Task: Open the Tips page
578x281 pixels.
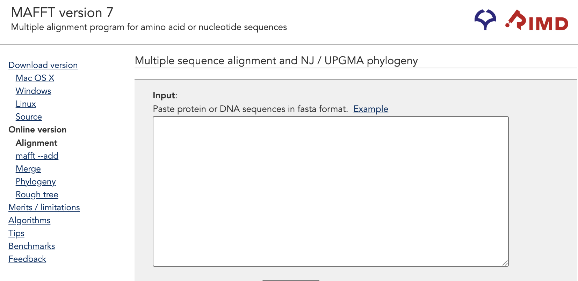Action: pyautogui.click(x=16, y=233)
